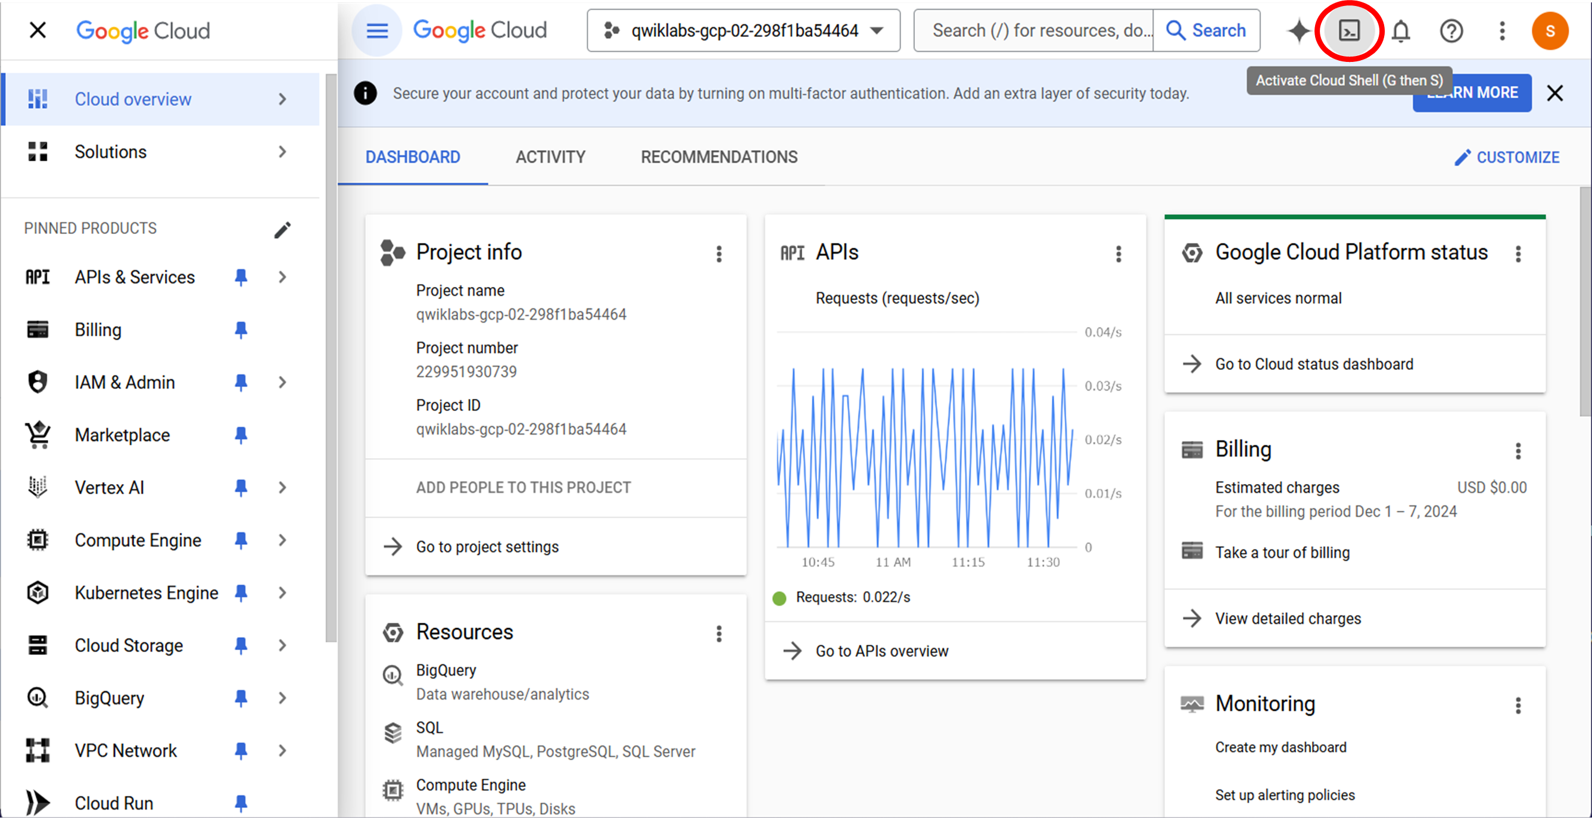Image resolution: width=1592 pixels, height=818 pixels.
Task: Click the Cloud Storage sidebar icon
Action: (38, 645)
